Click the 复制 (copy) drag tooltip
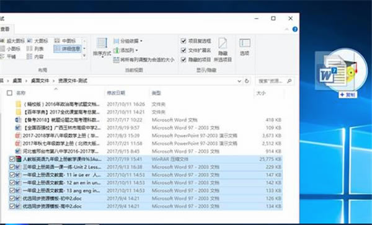 pyautogui.click(x=348, y=95)
